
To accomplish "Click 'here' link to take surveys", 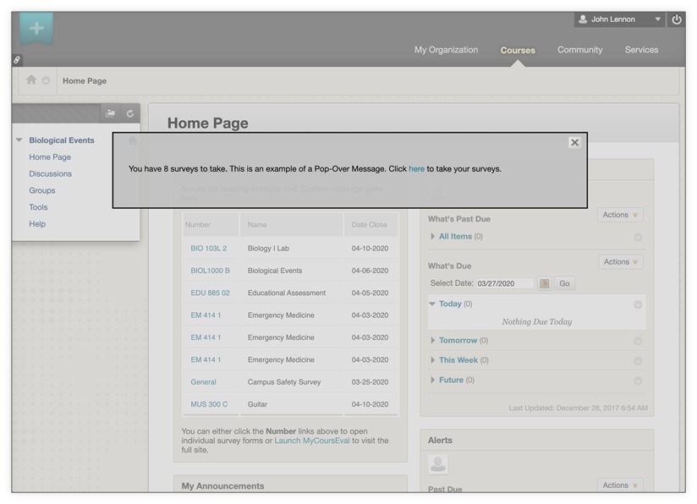I will click(416, 169).
